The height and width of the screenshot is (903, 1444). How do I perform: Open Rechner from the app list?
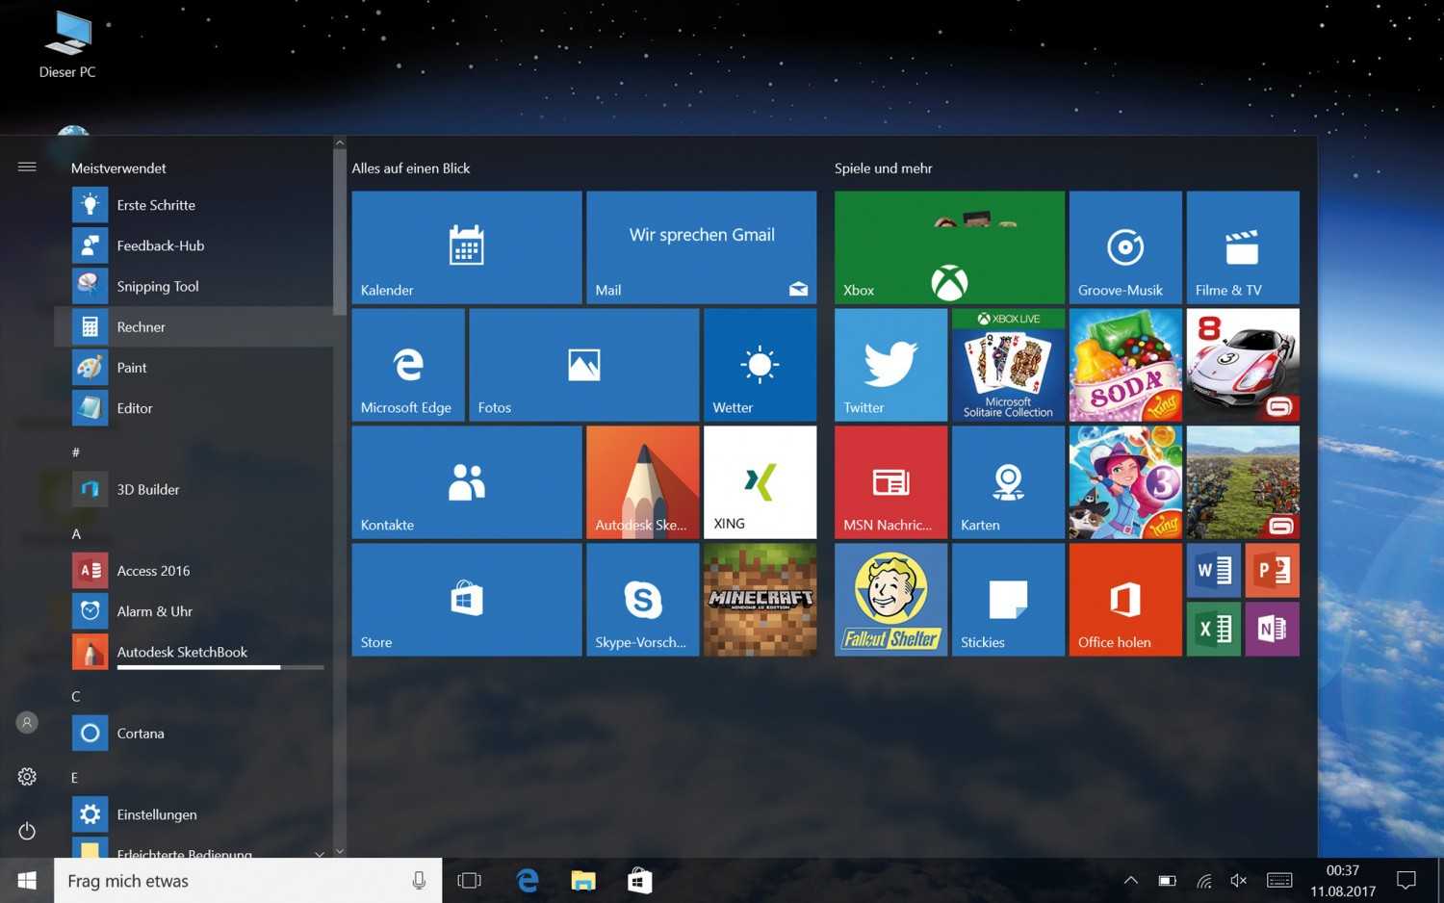coord(193,326)
